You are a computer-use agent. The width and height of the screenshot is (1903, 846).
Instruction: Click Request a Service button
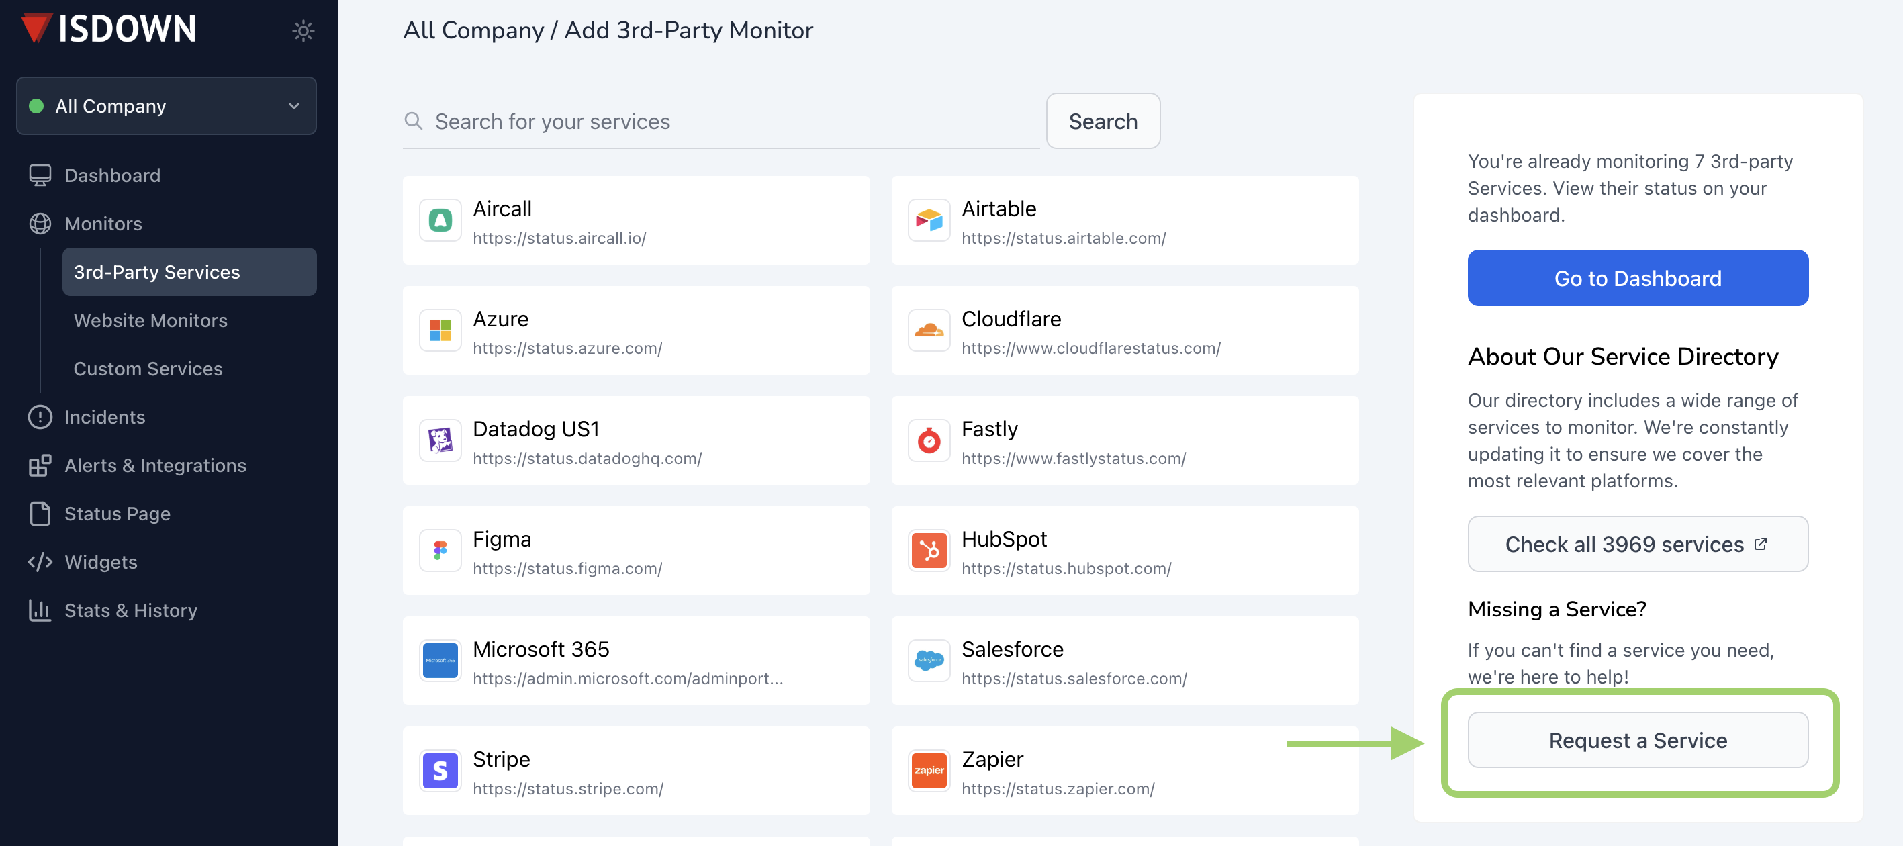[1637, 740]
